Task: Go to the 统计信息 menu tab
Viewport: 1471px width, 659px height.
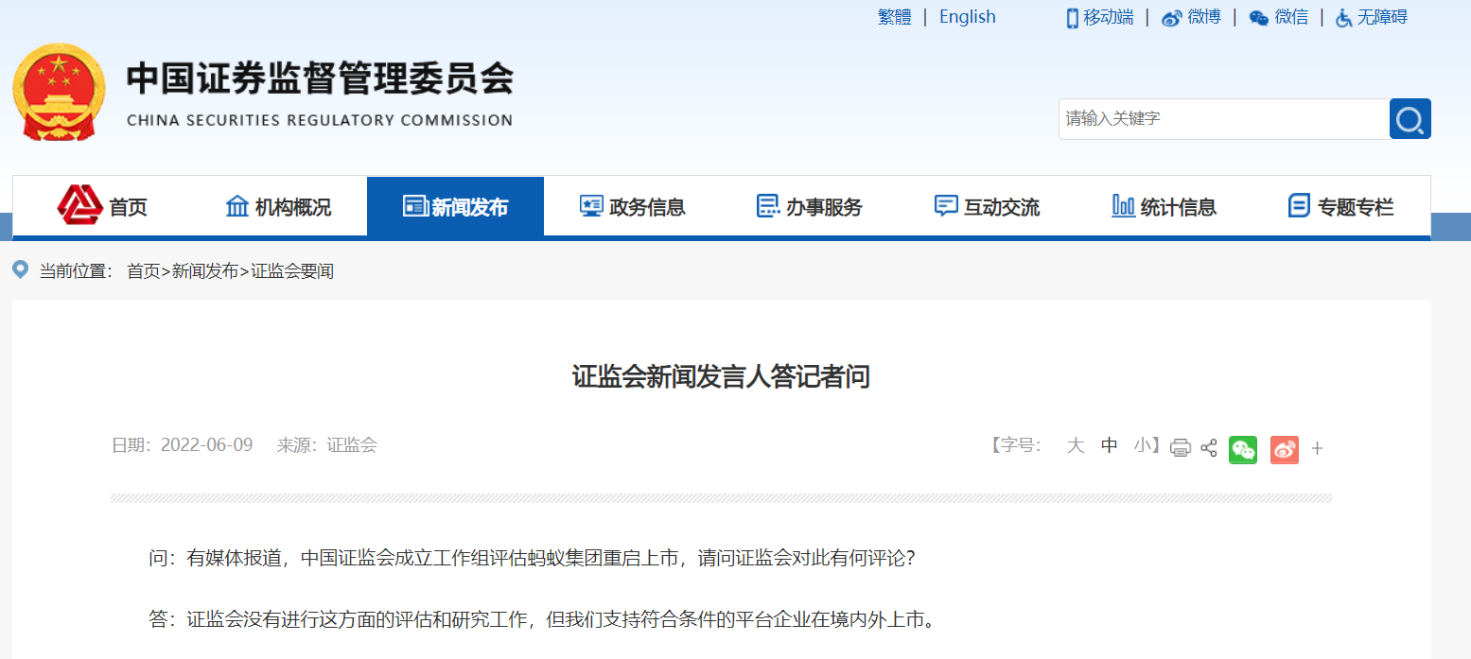Action: [x=1164, y=206]
